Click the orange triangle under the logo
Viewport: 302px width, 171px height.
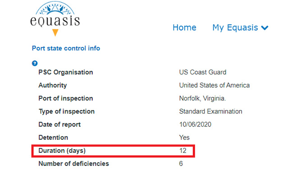[55, 32]
